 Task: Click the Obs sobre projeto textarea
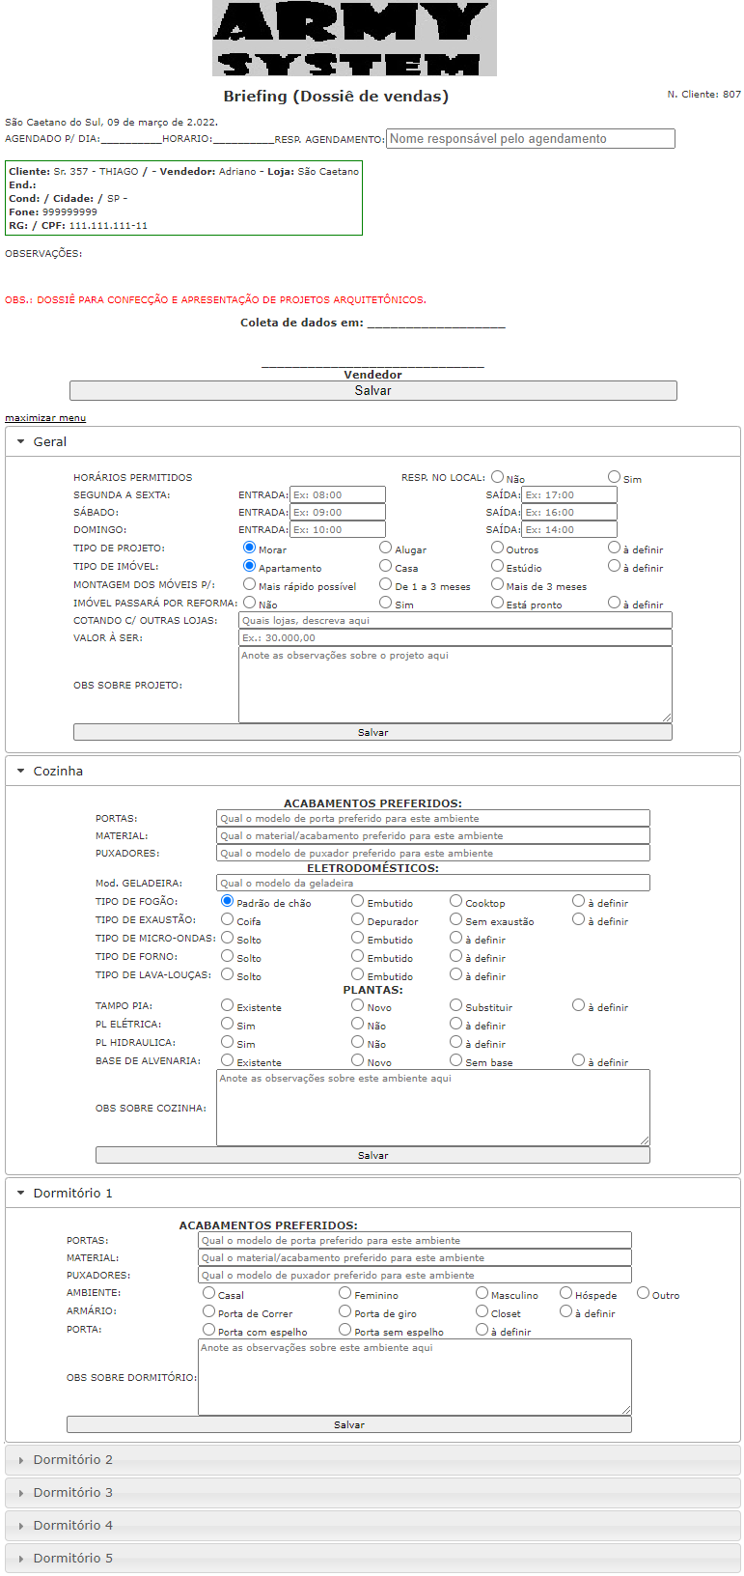click(x=455, y=685)
